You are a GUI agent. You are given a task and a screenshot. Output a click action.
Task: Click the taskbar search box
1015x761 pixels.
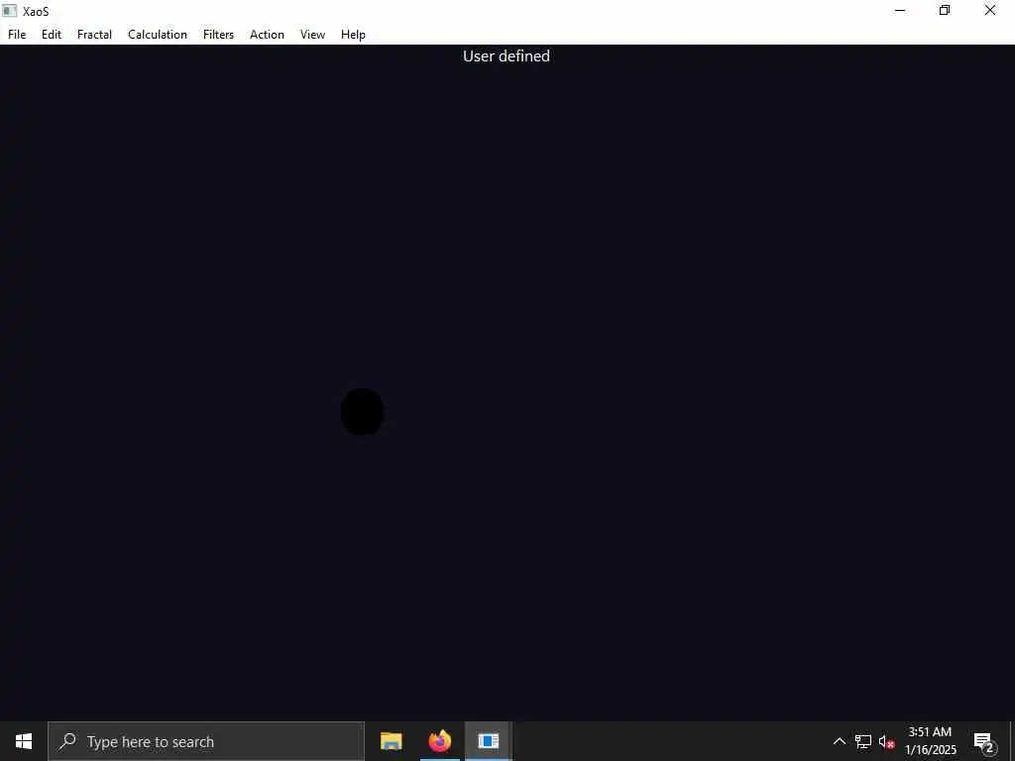click(x=206, y=741)
